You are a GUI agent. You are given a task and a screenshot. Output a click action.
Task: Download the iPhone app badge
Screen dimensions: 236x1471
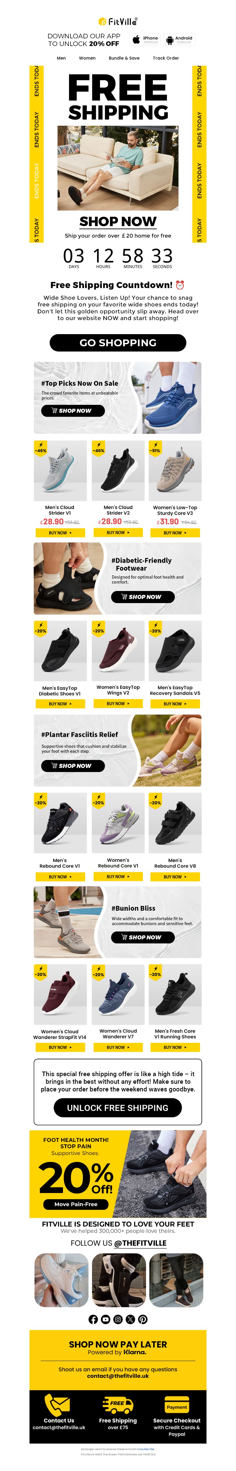pos(145,40)
